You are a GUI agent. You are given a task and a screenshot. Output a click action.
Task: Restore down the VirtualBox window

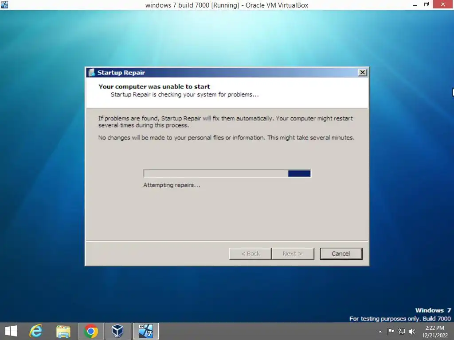coord(426,4)
